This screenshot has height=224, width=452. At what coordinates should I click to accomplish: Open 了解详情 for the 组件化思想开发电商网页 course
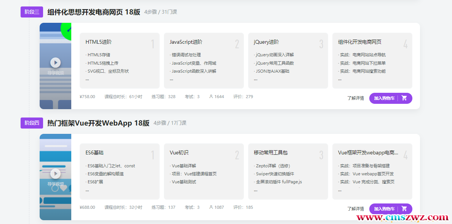click(x=355, y=98)
